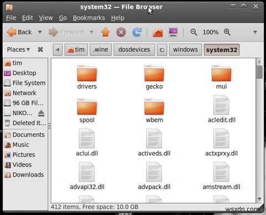Open the Help menu
Image resolution: width=266 pixels, height=215 pixels.
(x=117, y=18)
